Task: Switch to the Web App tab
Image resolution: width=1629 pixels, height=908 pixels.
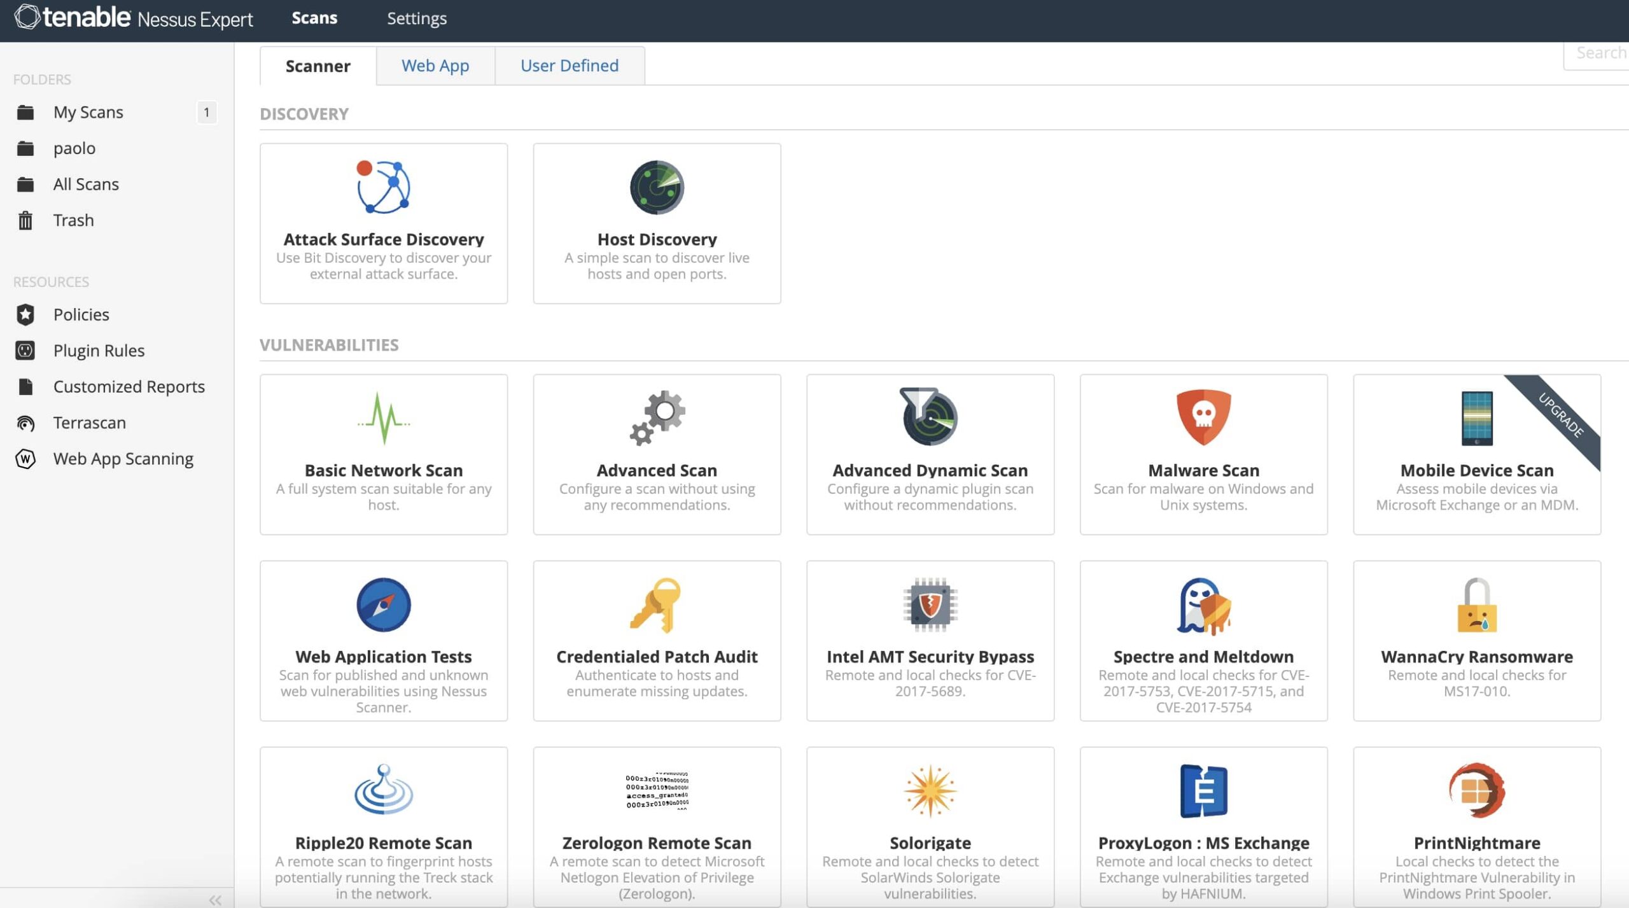Action: tap(435, 66)
